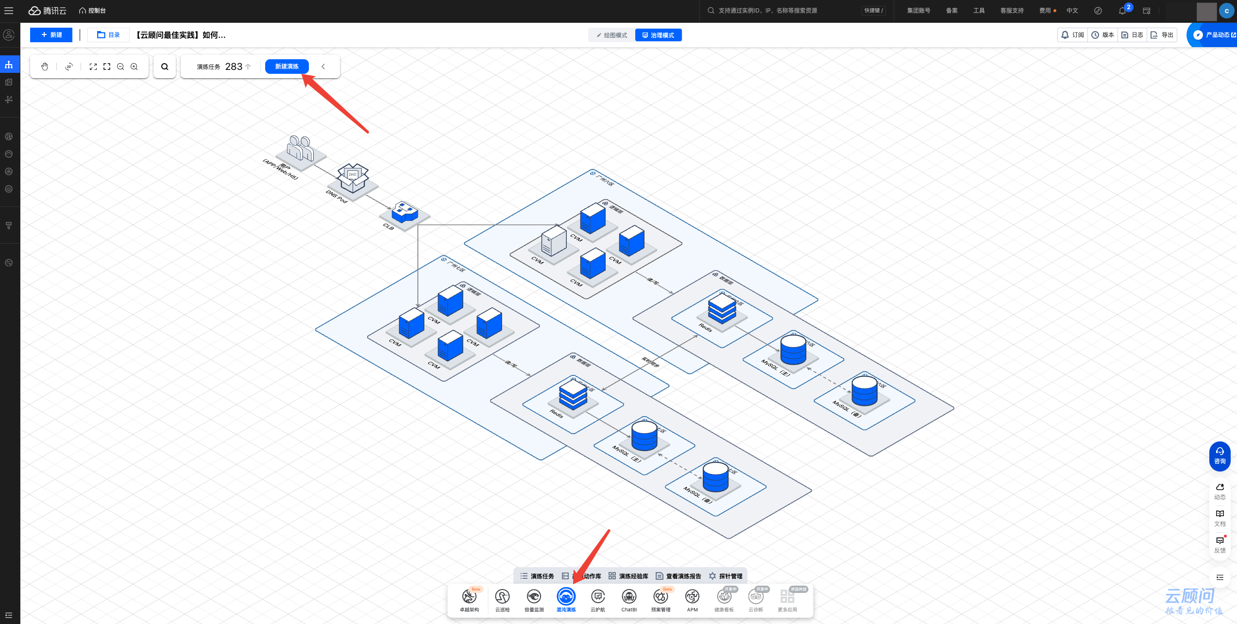This screenshot has width=1237, height=624.
Task: Switch to 治理模式 governance mode
Action: 658,35
